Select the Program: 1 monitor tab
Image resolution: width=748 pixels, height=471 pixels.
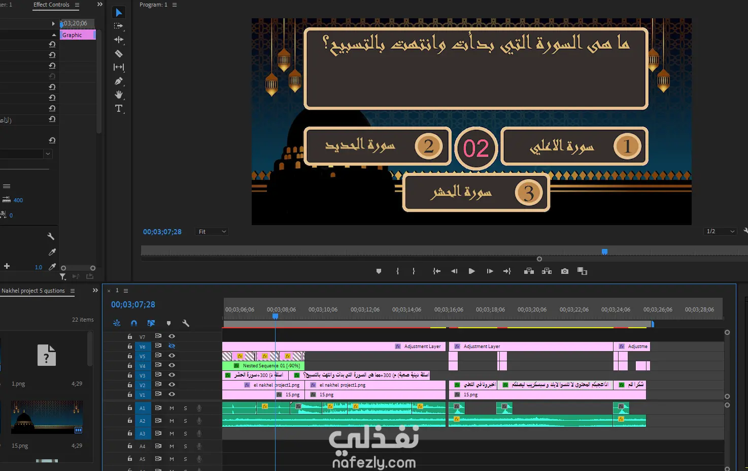(x=153, y=5)
